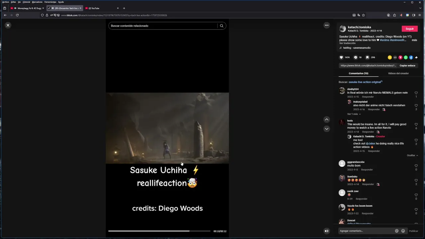The height and width of the screenshot is (239, 425).
Task: Collapse replies with 'Ocultar'
Action: tap(412, 155)
